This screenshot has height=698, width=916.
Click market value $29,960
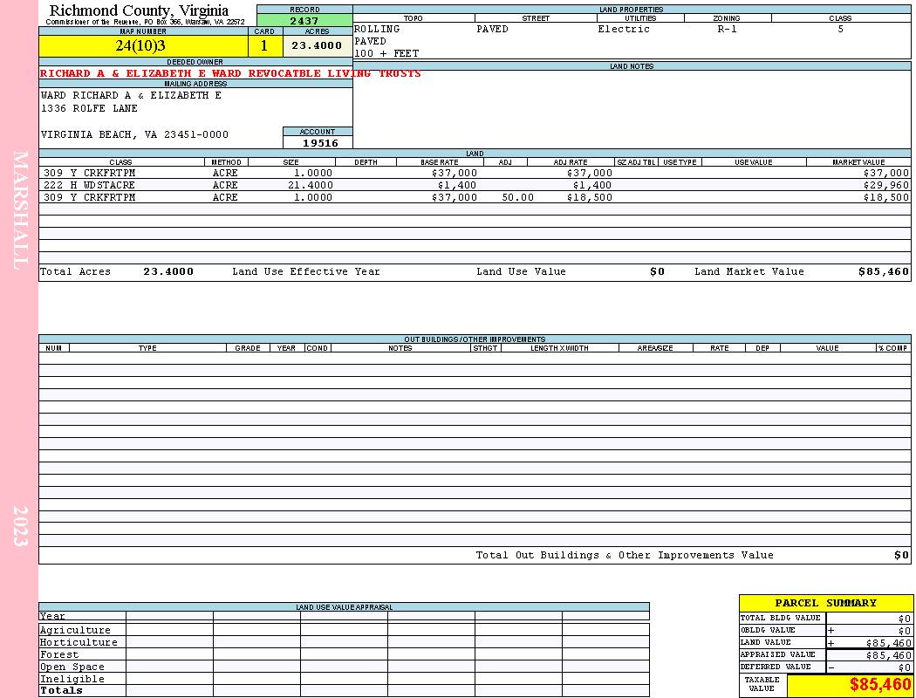click(885, 185)
